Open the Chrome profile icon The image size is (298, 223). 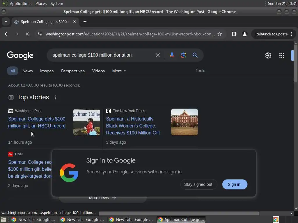(244, 34)
